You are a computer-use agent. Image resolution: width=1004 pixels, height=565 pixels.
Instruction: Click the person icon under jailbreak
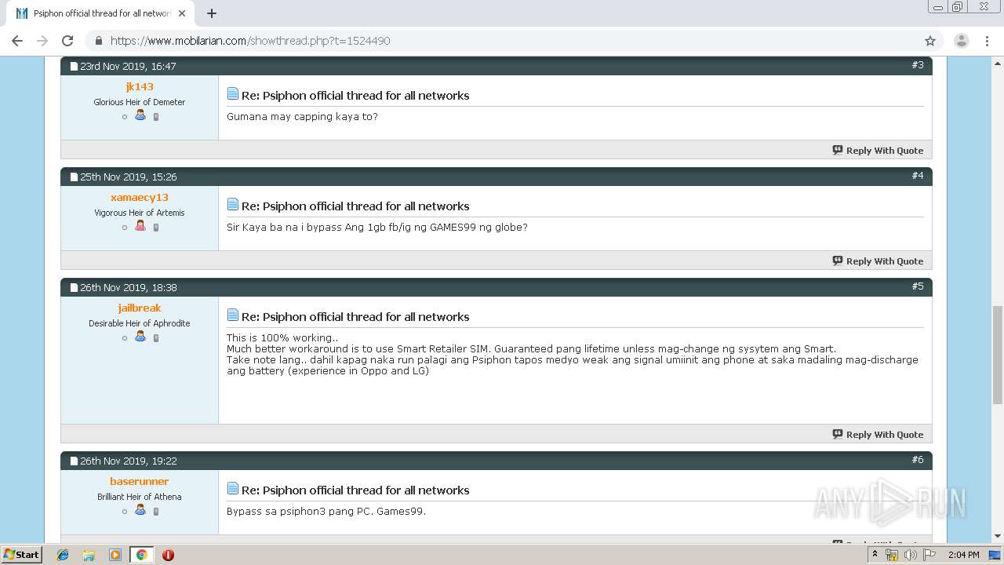pyautogui.click(x=140, y=337)
